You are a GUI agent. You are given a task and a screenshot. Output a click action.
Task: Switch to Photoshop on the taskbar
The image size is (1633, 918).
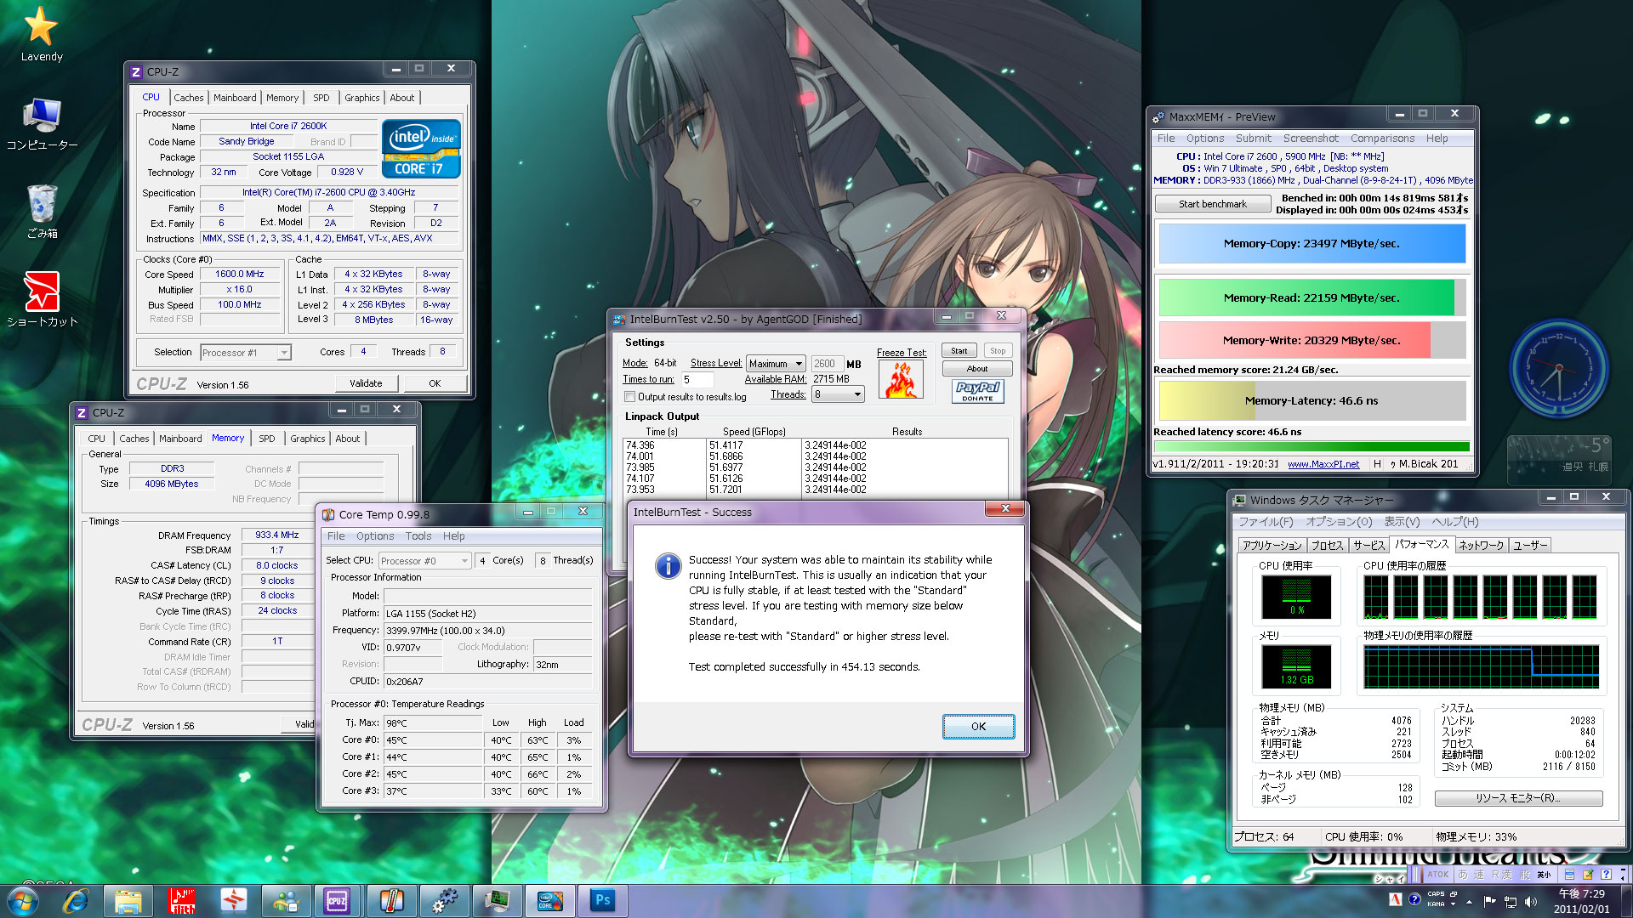[602, 900]
